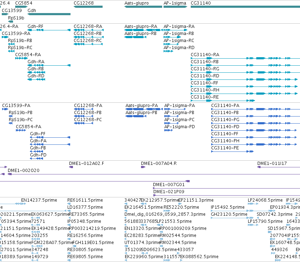
Task: Click the CG5854-PA protein label
Action: [29, 127]
